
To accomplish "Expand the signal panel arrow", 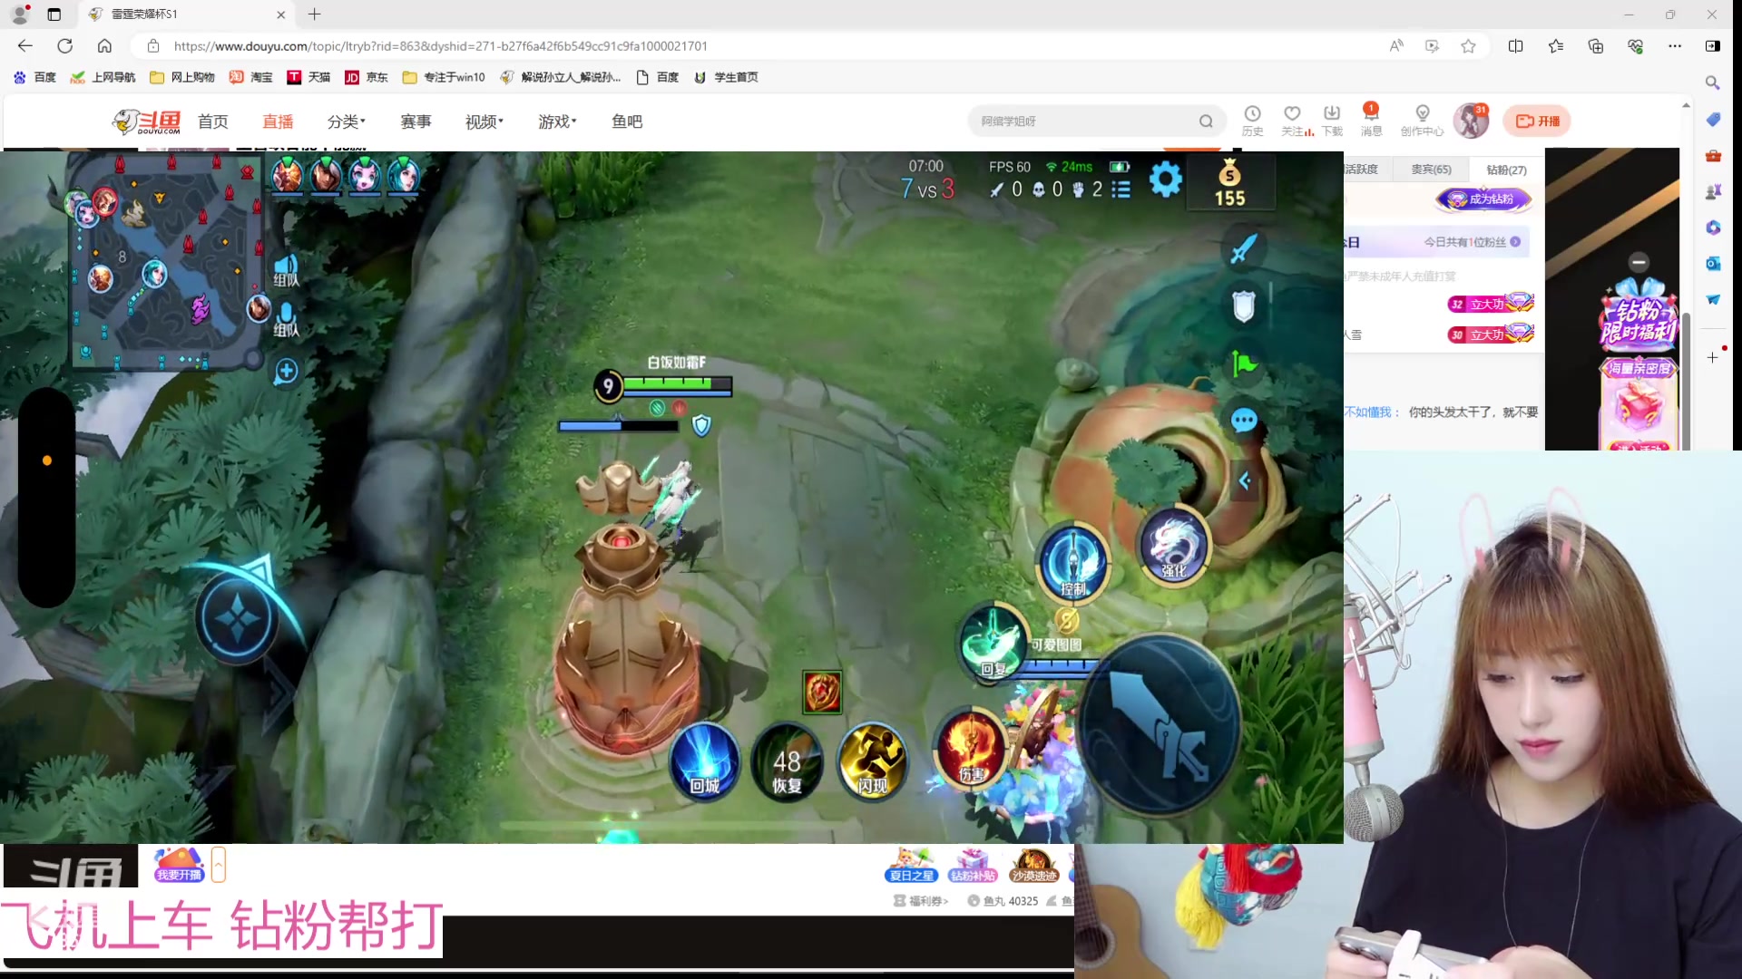I will coord(1245,480).
